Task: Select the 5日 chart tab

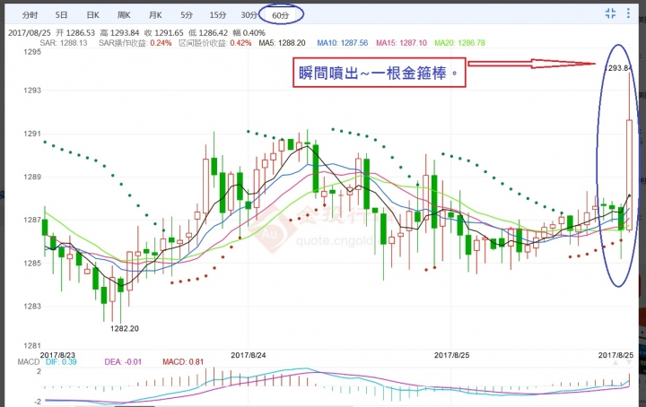Action: click(x=61, y=15)
